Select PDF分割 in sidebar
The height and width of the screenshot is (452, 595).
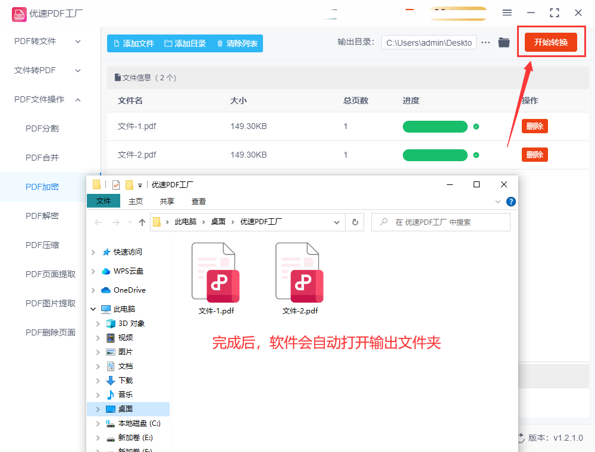tap(42, 128)
